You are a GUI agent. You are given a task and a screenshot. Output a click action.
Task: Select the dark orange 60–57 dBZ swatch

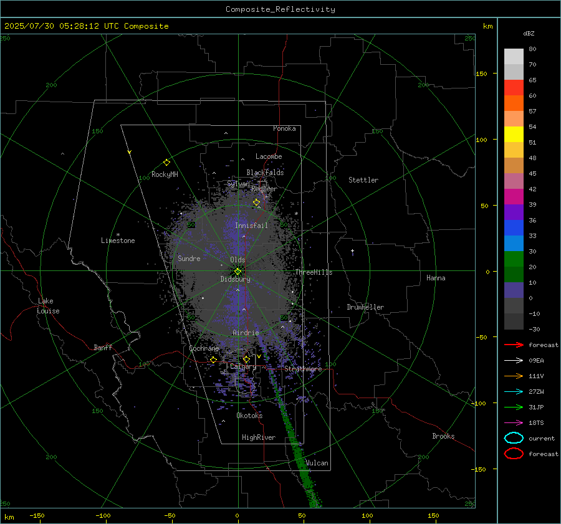[514, 103]
